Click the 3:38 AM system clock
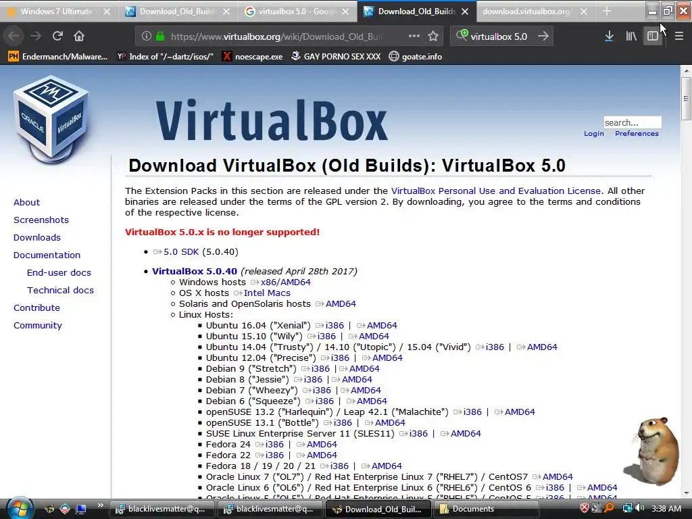692x519 pixels. (x=666, y=508)
